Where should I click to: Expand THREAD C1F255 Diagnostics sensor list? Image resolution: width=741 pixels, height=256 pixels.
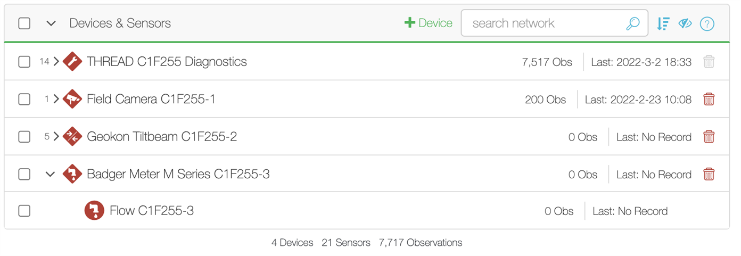coord(56,62)
